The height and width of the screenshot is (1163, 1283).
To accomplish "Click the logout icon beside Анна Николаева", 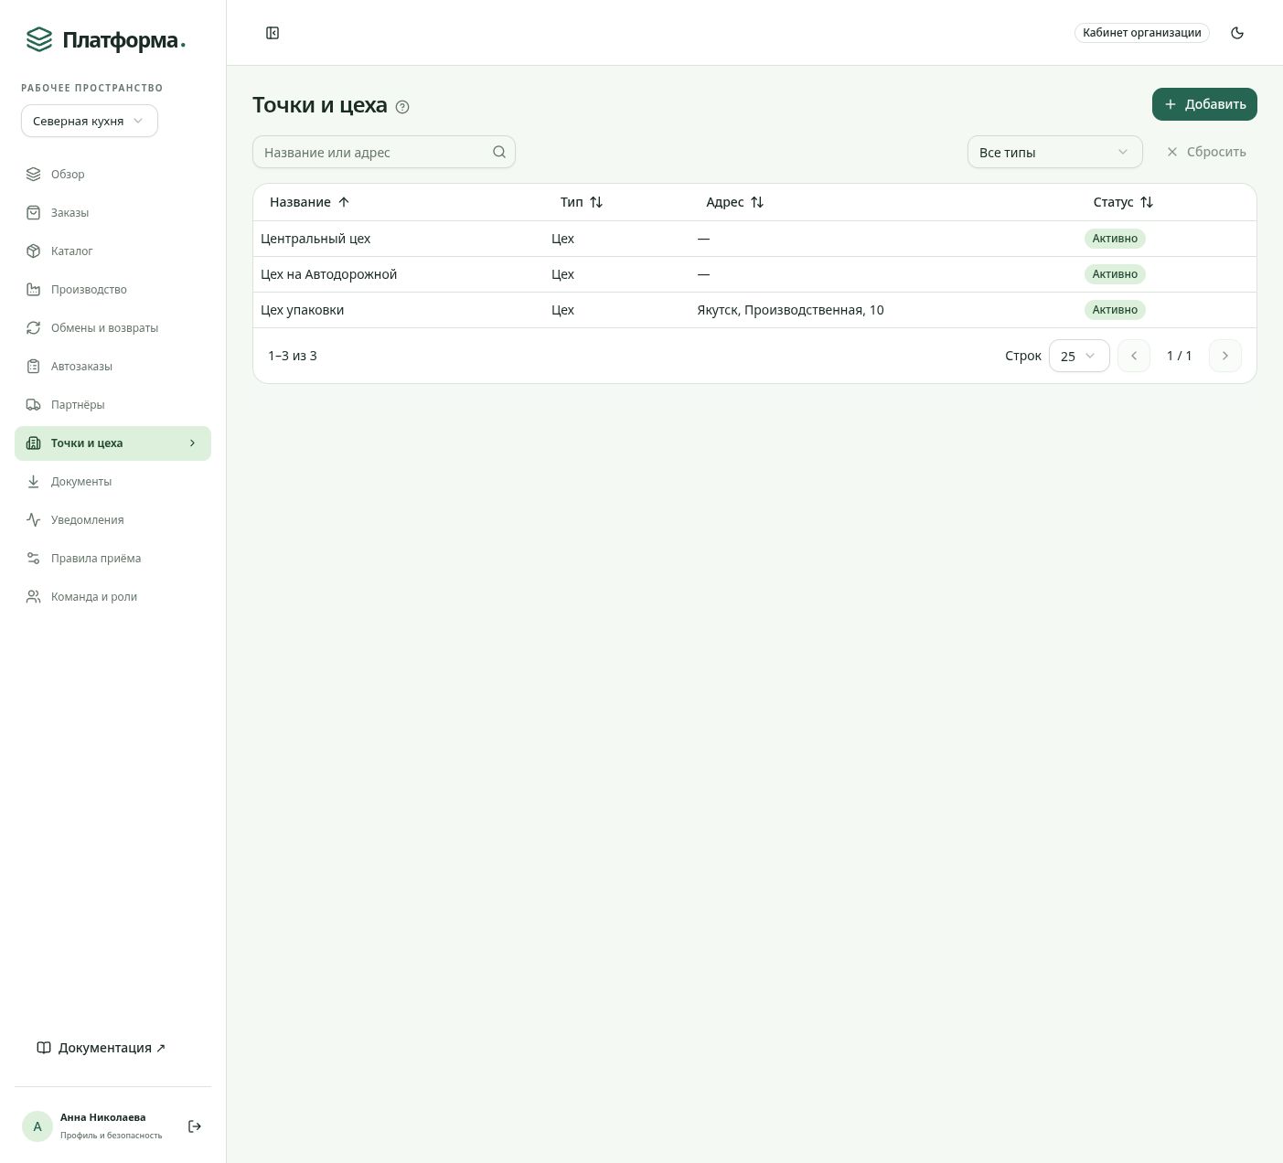I will click(195, 1126).
